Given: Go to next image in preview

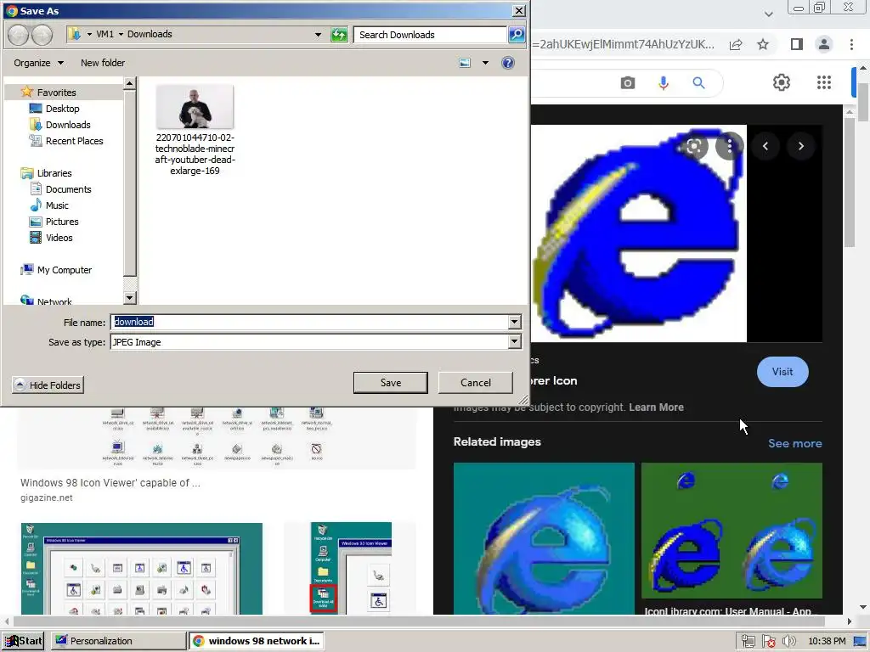Looking at the screenshot, I should 800,146.
